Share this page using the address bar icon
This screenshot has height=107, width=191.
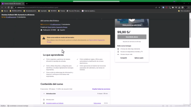(156, 7)
